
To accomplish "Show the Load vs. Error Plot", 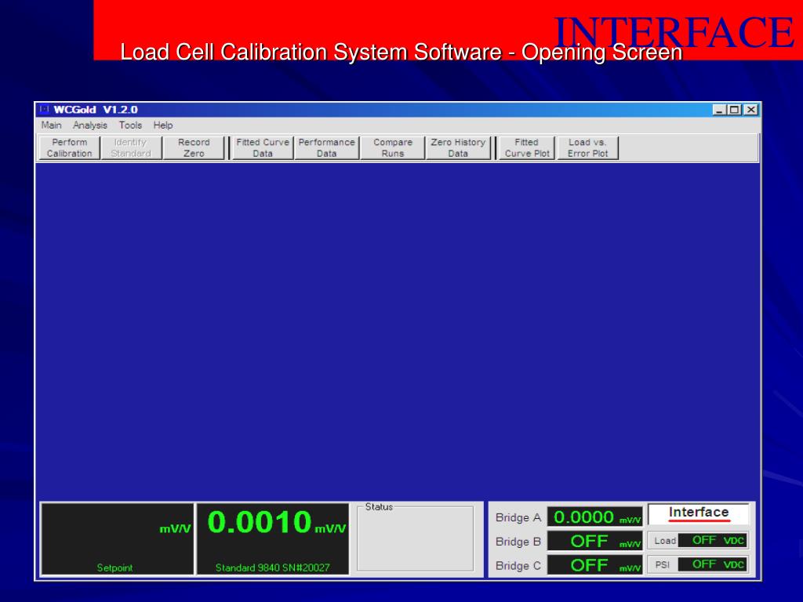I will (x=587, y=148).
